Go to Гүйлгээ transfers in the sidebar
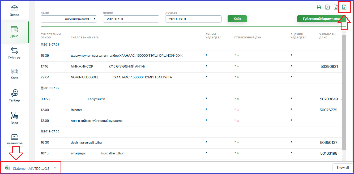This screenshot has height=174, width=354. tap(14, 53)
